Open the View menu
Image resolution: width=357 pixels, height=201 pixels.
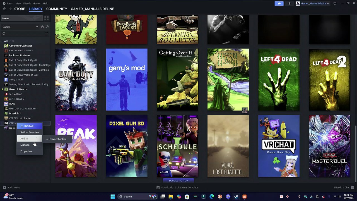(18, 3)
